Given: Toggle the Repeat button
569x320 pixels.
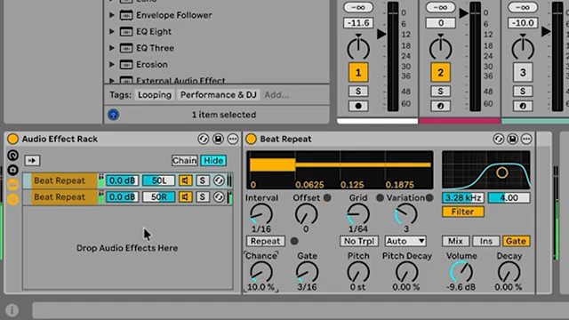Looking at the screenshot, I should pos(266,241).
